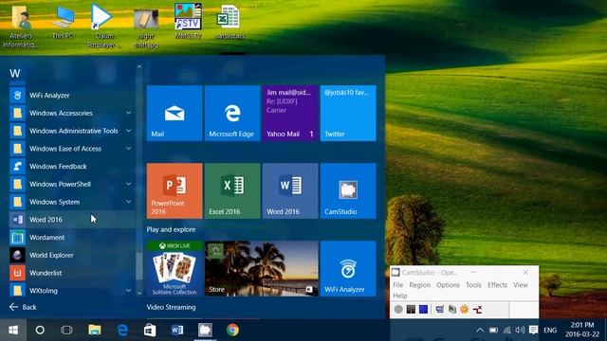Click the app list scrollbar up arrow

[139, 67]
